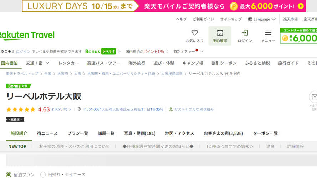Open the 地図・アクセス tab
Viewport: 317px width, 178px height.
[x=179, y=133]
